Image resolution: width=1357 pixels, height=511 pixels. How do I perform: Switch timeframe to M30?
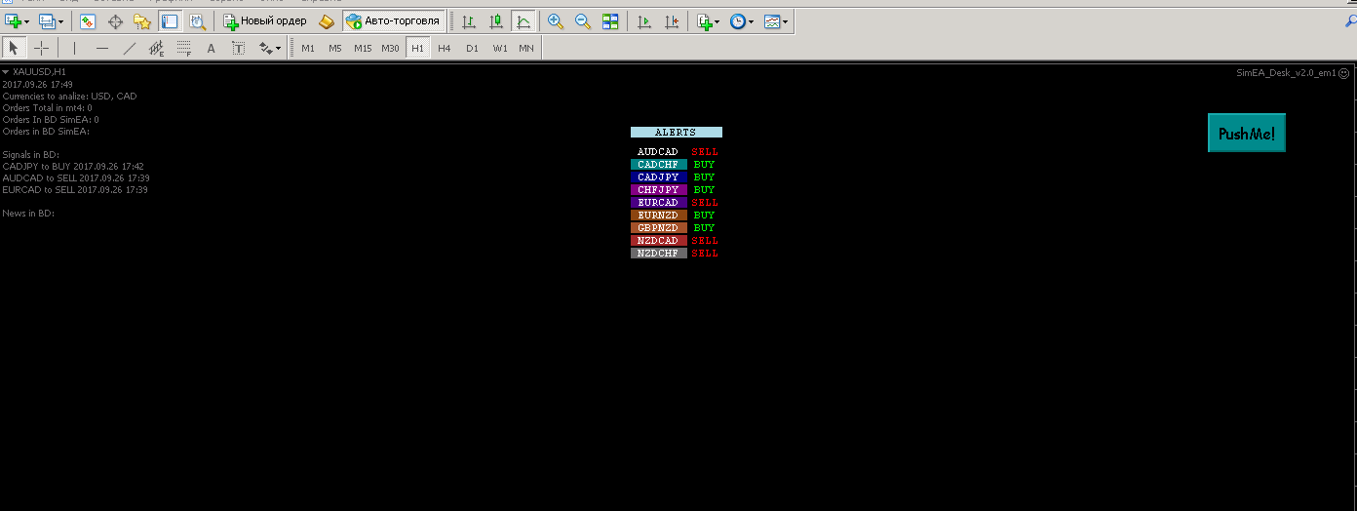click(x=390, y=48)
